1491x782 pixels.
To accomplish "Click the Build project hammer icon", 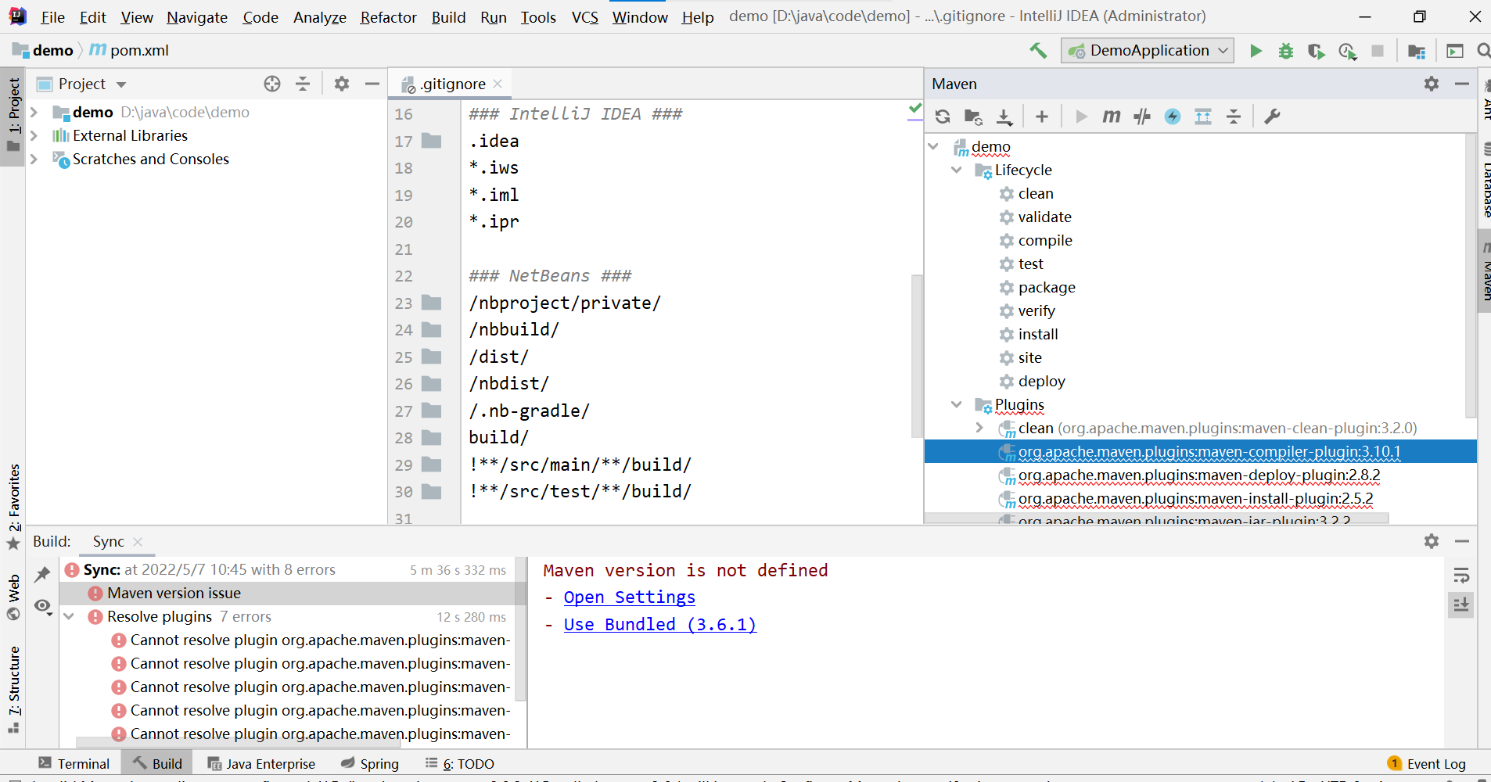I will click(x=1038, y=51).
